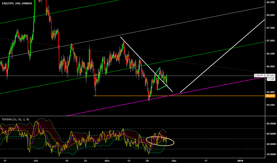The height and width of the screenshot is (163, 277).
Task: Click the 86.500 price axis value
Action: click(270, 54)
